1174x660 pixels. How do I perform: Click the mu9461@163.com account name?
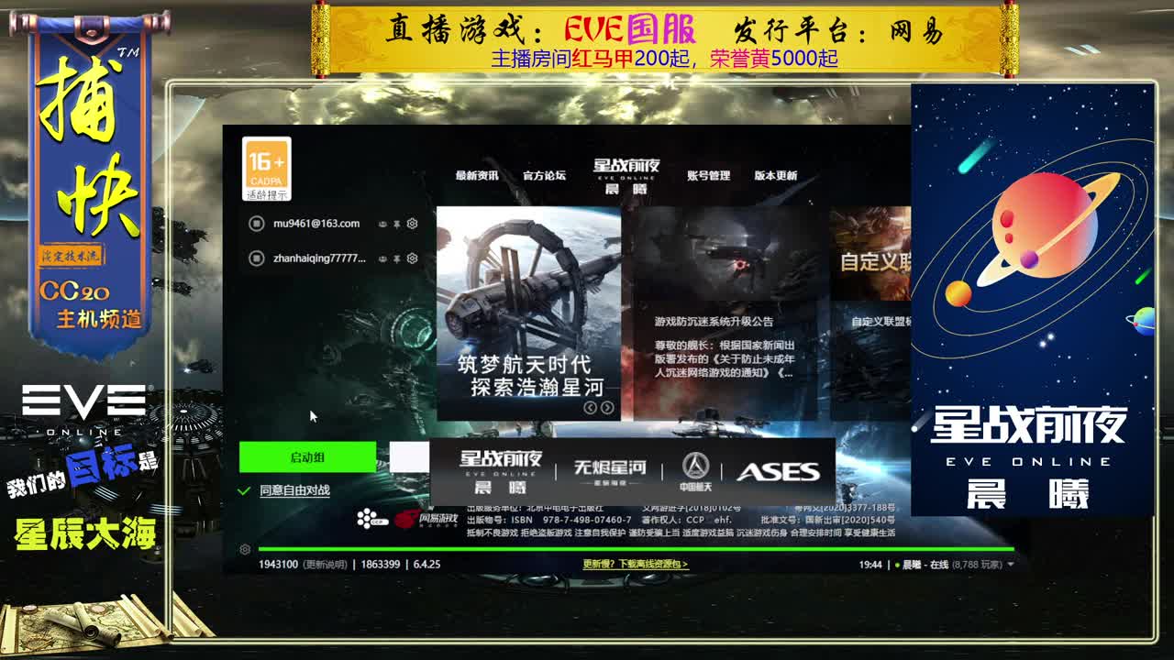point(316,224)
